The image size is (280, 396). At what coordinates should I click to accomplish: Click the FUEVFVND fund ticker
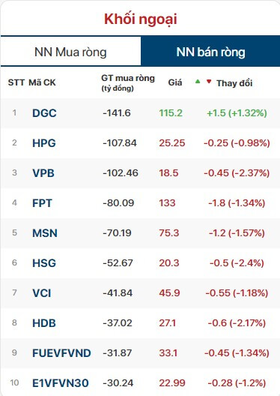point(61,353)
